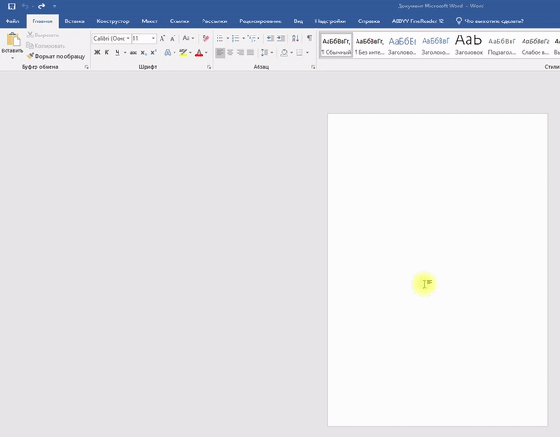The height and width of the screenshot is (437, 560).
Task: Click the bullet list icon
Action: point(219,38)
